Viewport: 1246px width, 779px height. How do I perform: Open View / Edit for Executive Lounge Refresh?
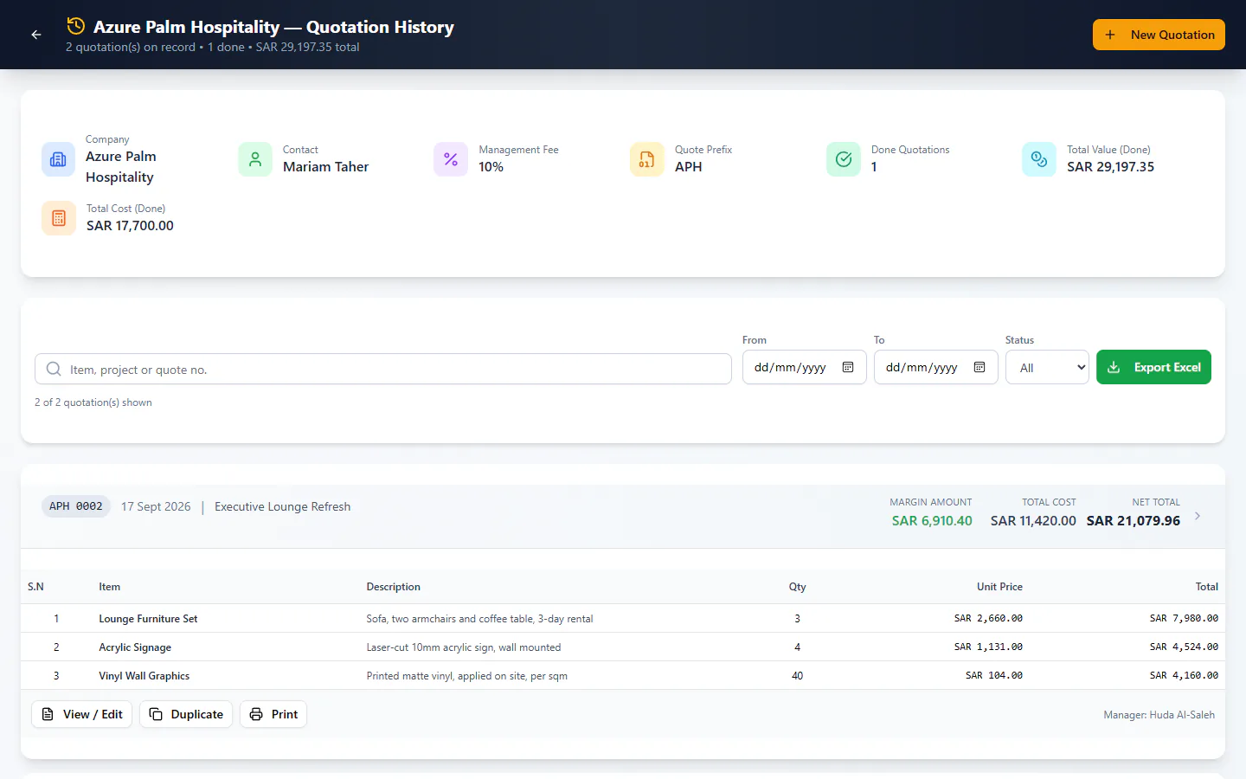(x=82, y=714)
